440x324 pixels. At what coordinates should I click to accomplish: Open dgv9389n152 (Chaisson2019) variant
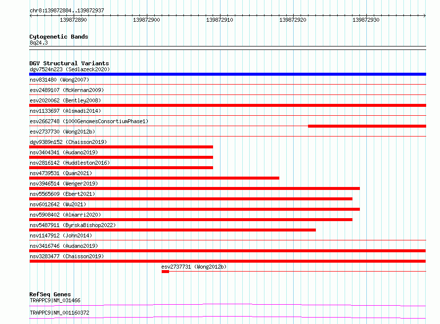[x=68, y=142]
